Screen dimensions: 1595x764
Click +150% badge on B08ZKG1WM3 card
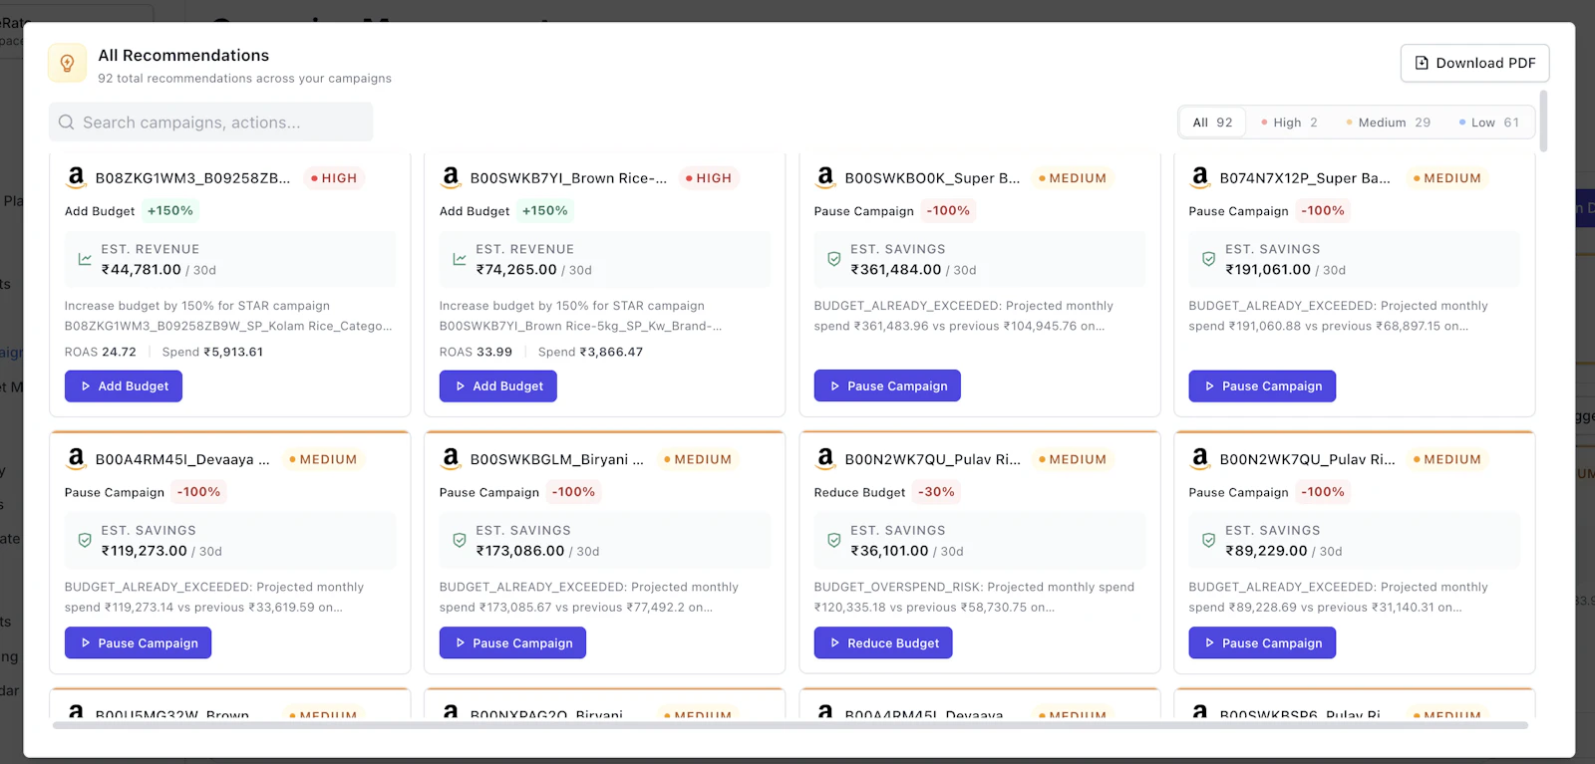(x=170, y=211)
